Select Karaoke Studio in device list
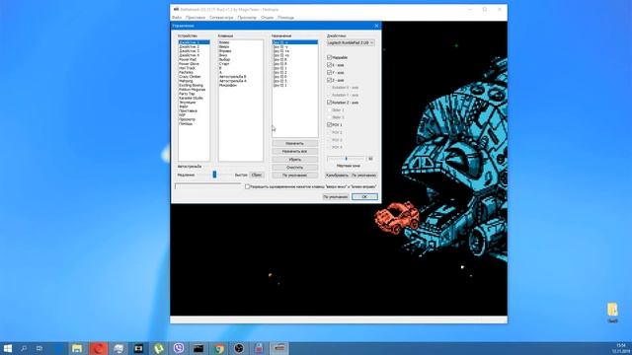 tap(194, 99)
